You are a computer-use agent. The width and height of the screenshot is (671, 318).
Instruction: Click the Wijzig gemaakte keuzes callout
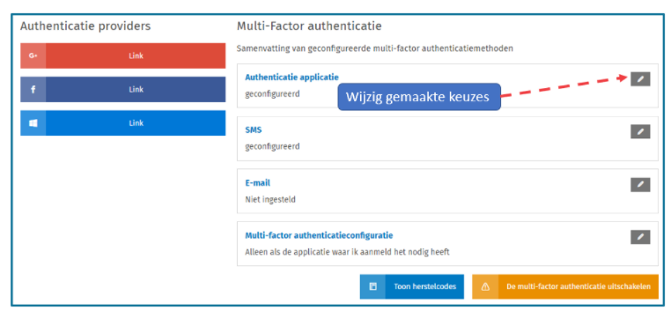tap(419, 97)
